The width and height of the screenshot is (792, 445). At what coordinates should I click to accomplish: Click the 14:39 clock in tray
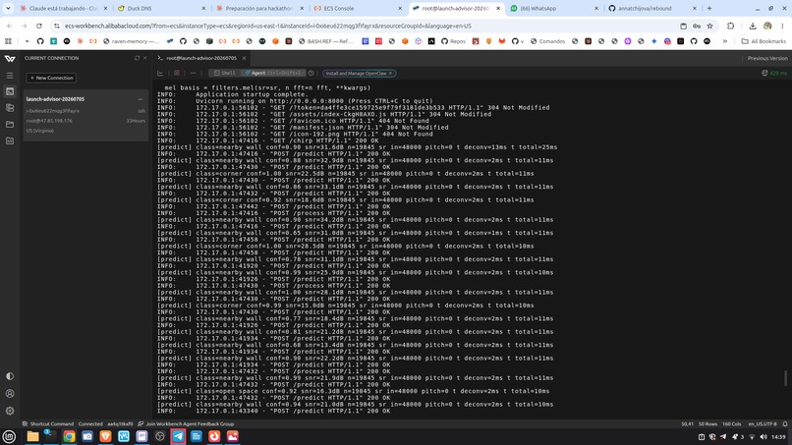click(778, 437)
